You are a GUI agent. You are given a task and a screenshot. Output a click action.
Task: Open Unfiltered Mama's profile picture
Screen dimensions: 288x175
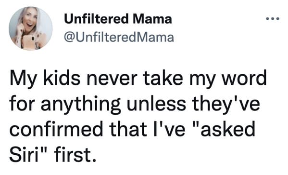point(31,28)
